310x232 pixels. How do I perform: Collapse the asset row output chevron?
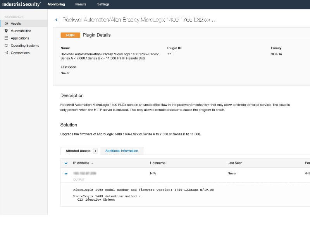click(x=66, y=174)
